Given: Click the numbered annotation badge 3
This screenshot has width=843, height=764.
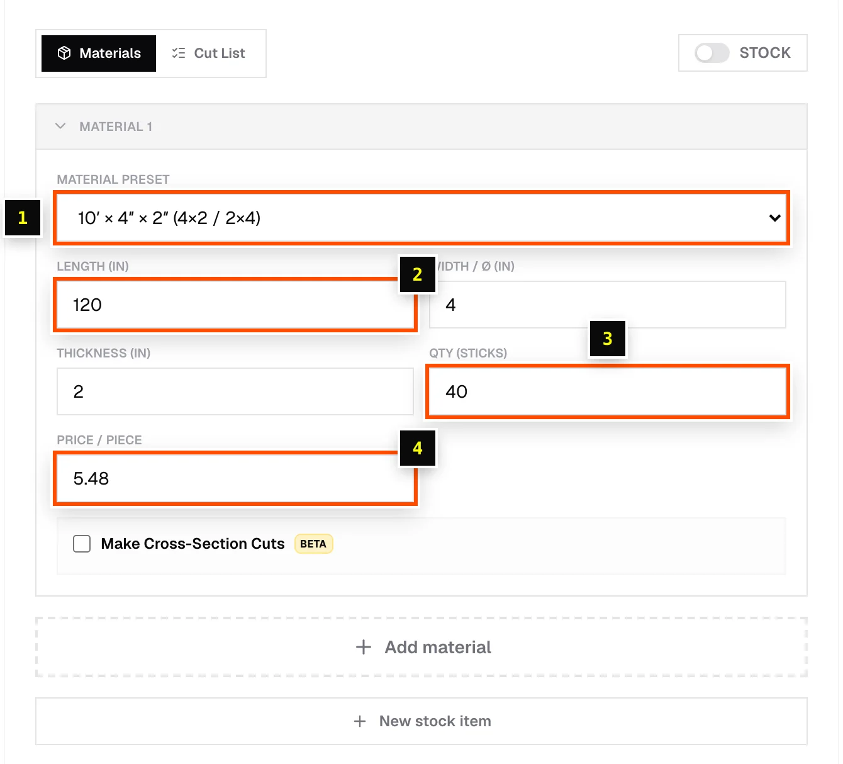Looking at the screenshot, I should point(608,339).
